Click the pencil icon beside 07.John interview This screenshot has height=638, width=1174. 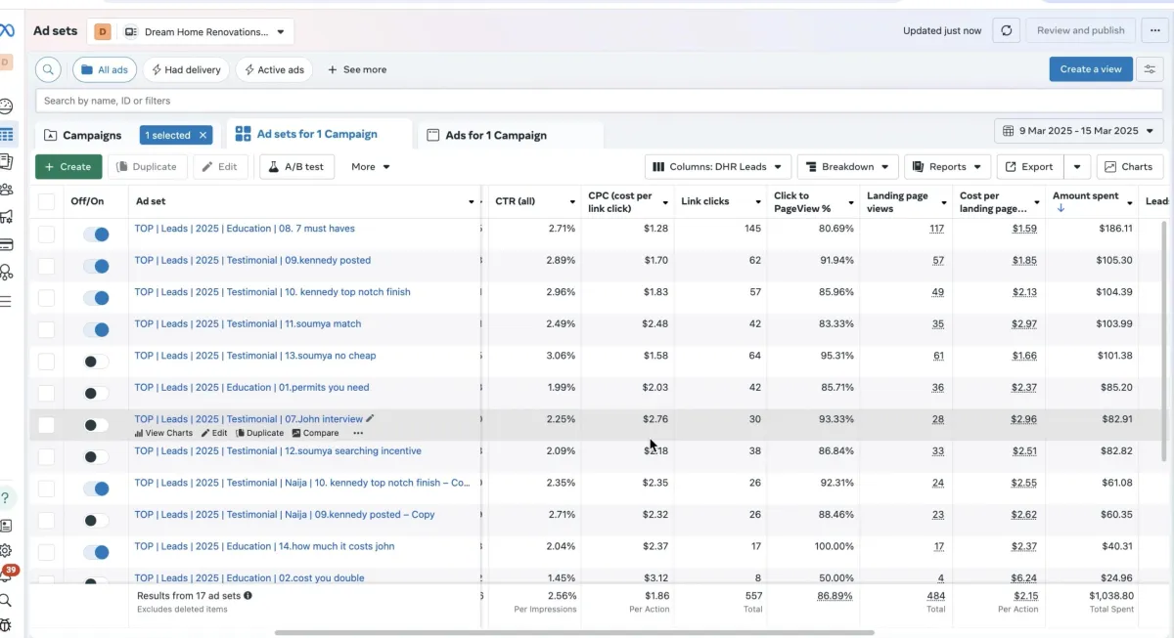(x=370, y=418)
